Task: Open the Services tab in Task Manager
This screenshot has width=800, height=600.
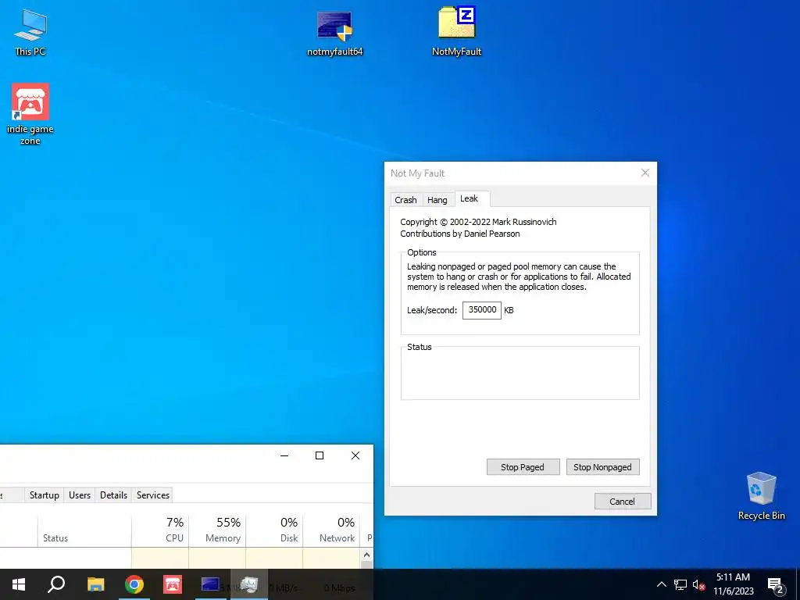Action: tap(153, 495)
